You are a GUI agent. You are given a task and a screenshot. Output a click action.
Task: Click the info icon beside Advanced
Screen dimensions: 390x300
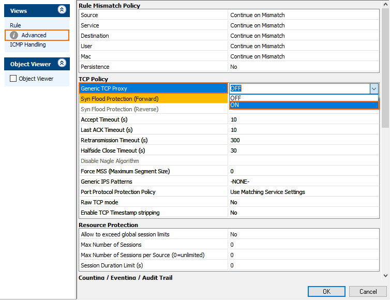click(x=14, y=35)
